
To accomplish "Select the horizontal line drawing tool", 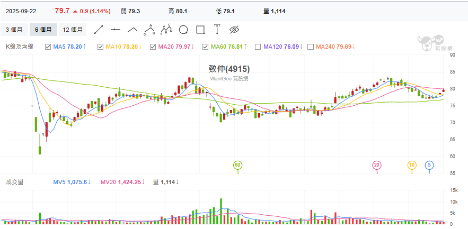I will point(116,30).
